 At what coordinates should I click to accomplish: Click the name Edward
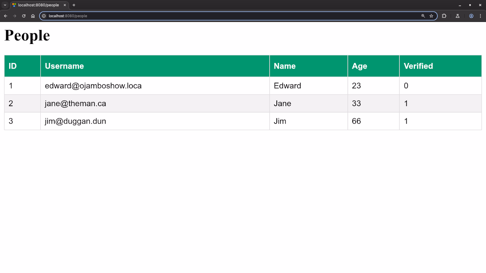pyautogui.click(x=287, y=86)
